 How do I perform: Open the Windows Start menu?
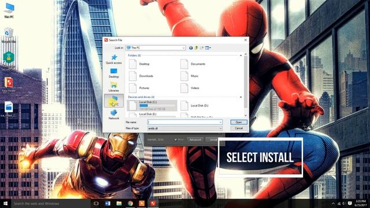(x=5, y=203)
